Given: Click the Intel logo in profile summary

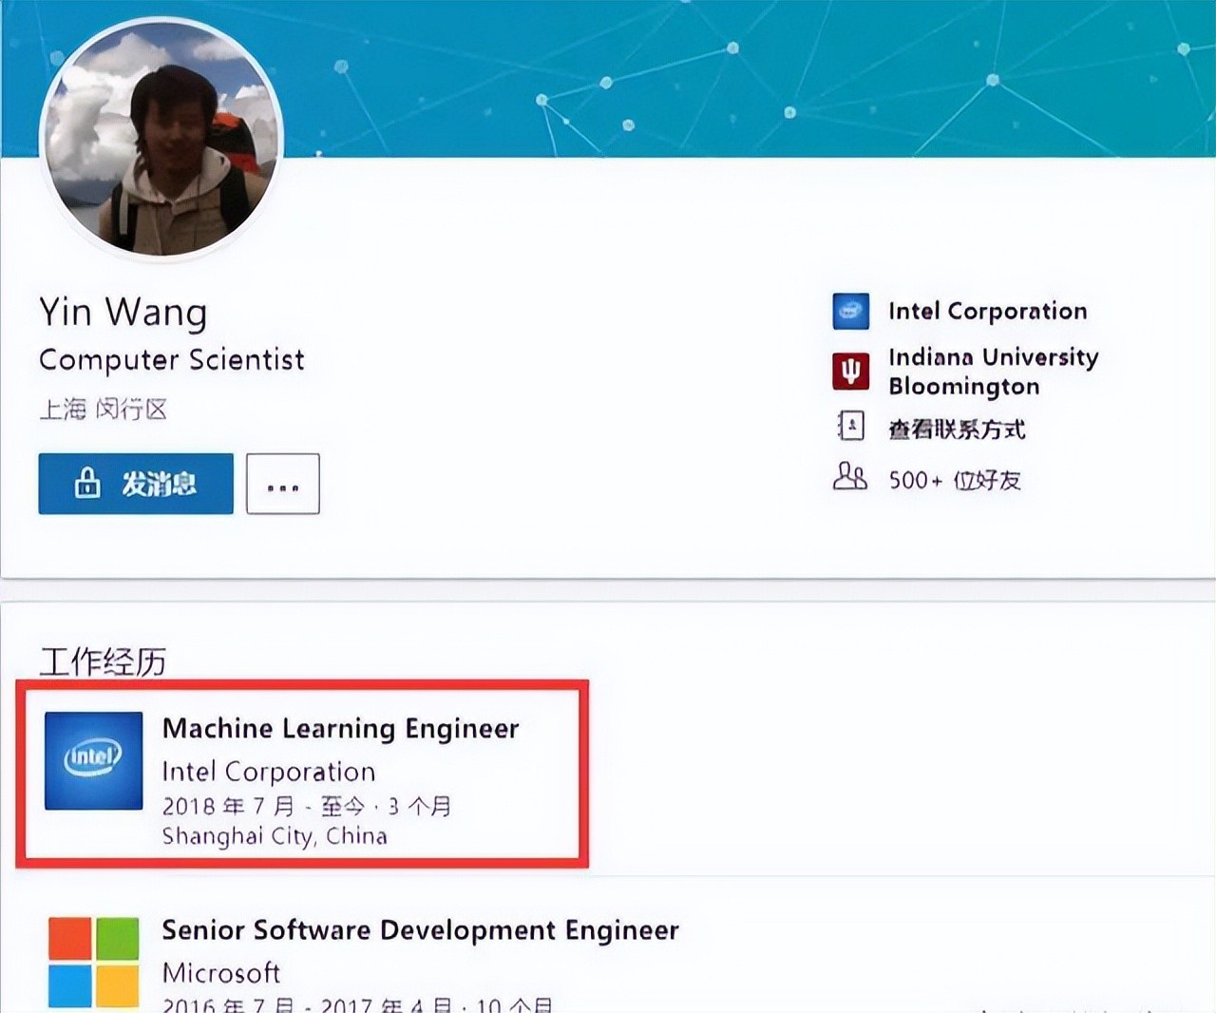Looking at the screenshot, I should tap(850, 311).
